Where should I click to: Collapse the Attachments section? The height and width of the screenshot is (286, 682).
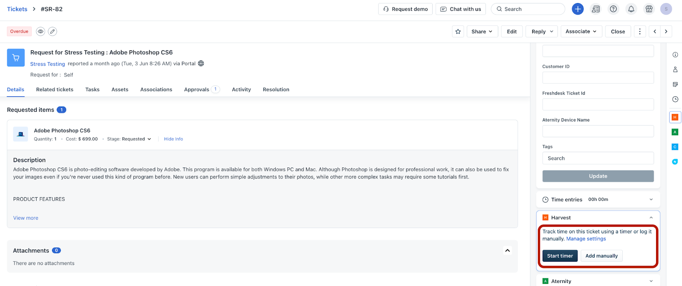tap(507, 251)
